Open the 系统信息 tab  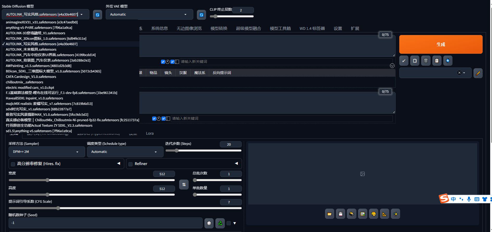pyautogui.click(x=159, y=28)
